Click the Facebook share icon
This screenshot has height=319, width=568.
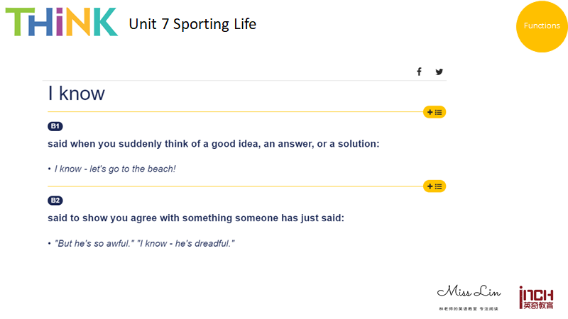[419, 72]
